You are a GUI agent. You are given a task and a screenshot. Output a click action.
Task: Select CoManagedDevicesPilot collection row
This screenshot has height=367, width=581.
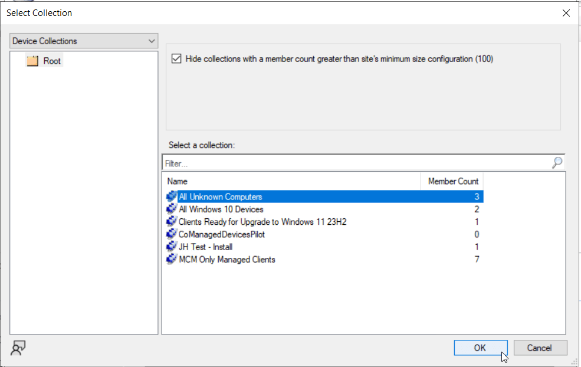click(x=222, y=234)
